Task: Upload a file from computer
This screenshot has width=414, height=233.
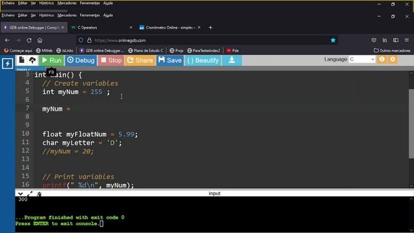Action: point(32,60)
